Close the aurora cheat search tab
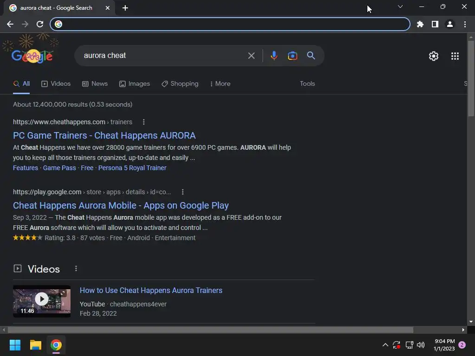Viewport: 475px width, 356px height. click(108, 8)
